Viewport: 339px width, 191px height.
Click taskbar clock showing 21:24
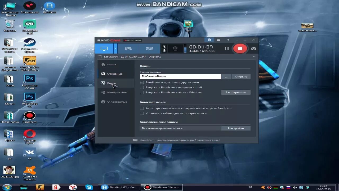click(323, 186)
